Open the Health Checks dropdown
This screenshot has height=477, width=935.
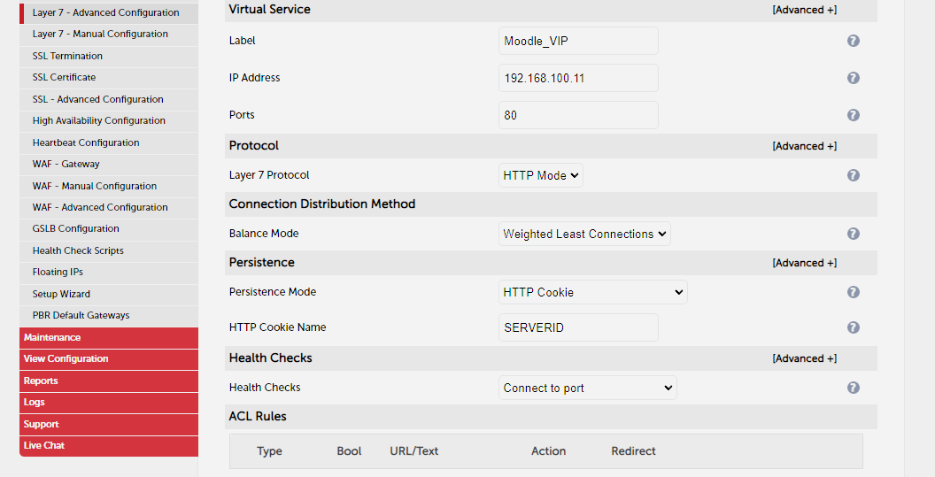pos(587,388)
